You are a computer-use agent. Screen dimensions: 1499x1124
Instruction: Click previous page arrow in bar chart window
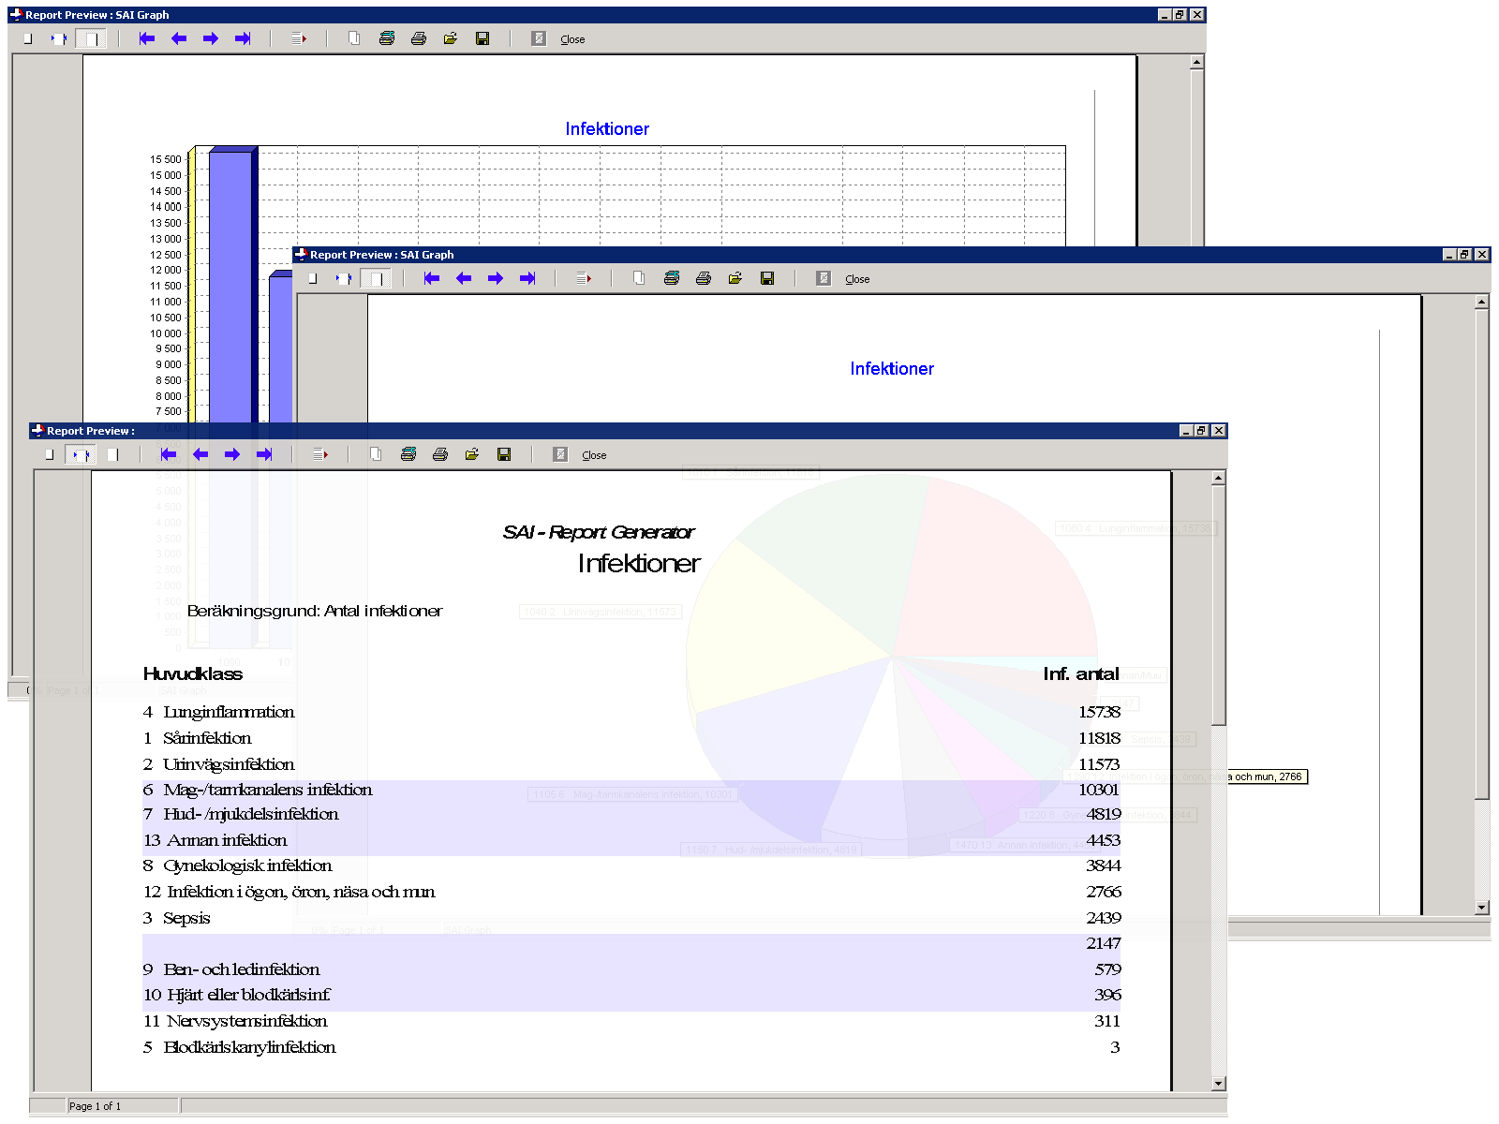[x=179, y=38]
